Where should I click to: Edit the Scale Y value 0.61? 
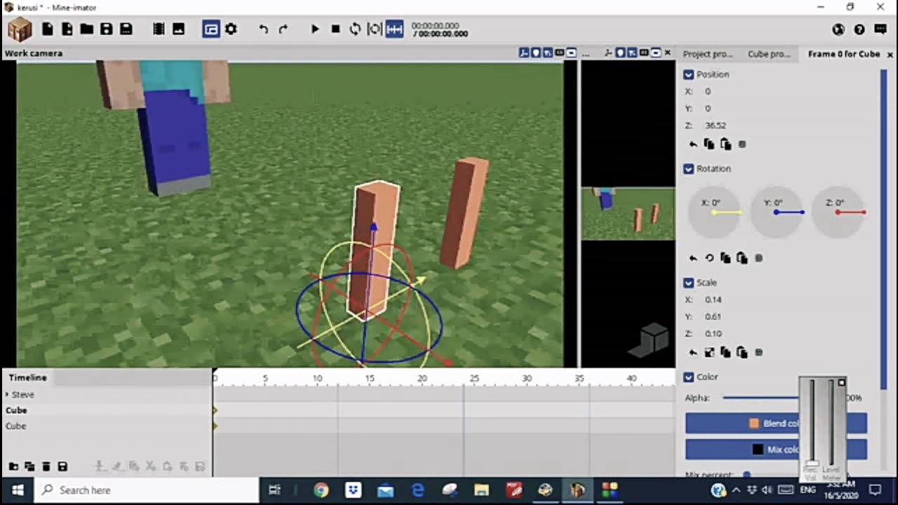point(713,317)
